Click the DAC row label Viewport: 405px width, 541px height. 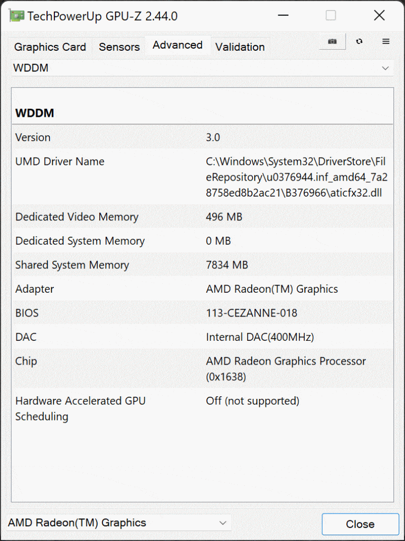[x=26, y=337]
